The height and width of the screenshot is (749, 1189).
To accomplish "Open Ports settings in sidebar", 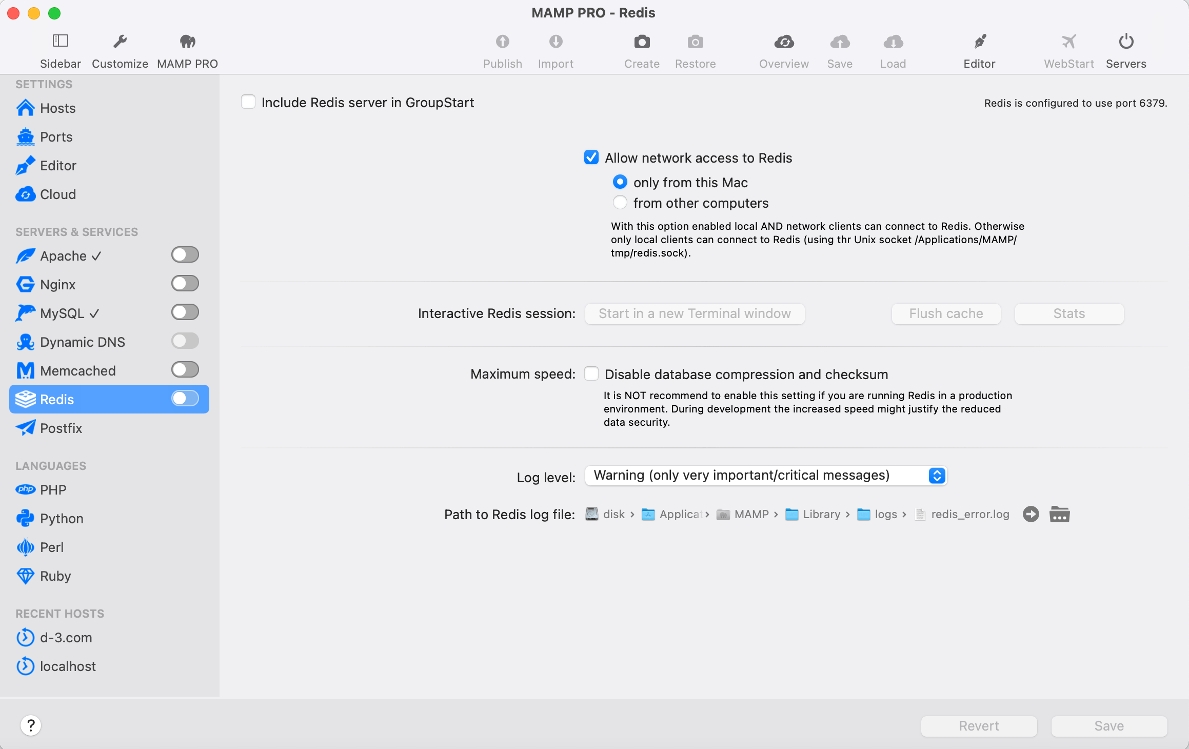I will click(109, 137).
